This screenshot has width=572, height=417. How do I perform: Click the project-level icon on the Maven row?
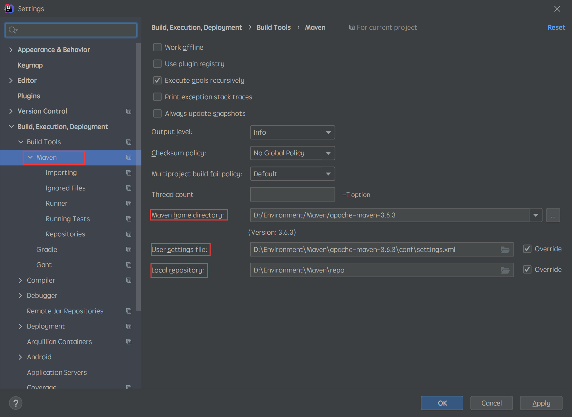tap(129, 157)
